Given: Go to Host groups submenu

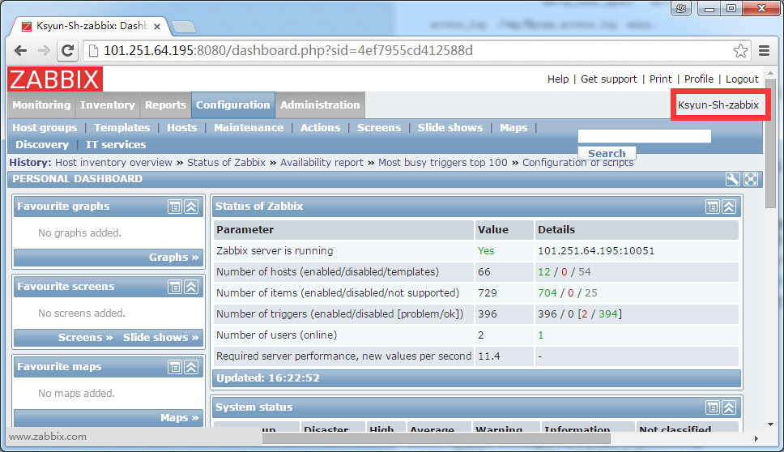Looking at the screenshot, I should coord(45,127).
